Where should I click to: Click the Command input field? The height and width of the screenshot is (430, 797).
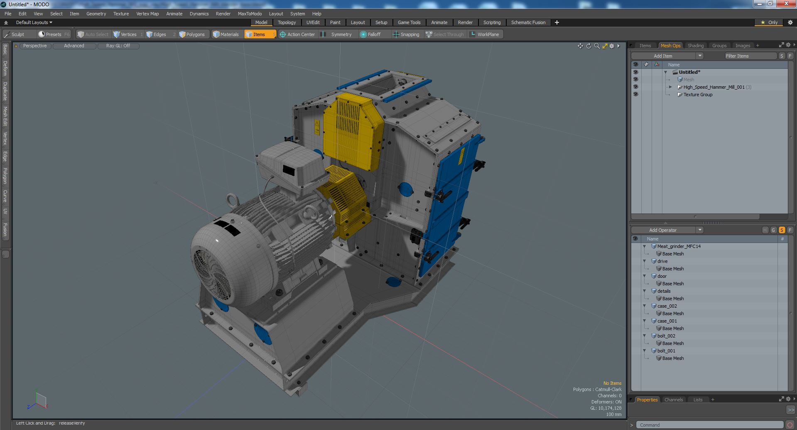tap(710, 425)
